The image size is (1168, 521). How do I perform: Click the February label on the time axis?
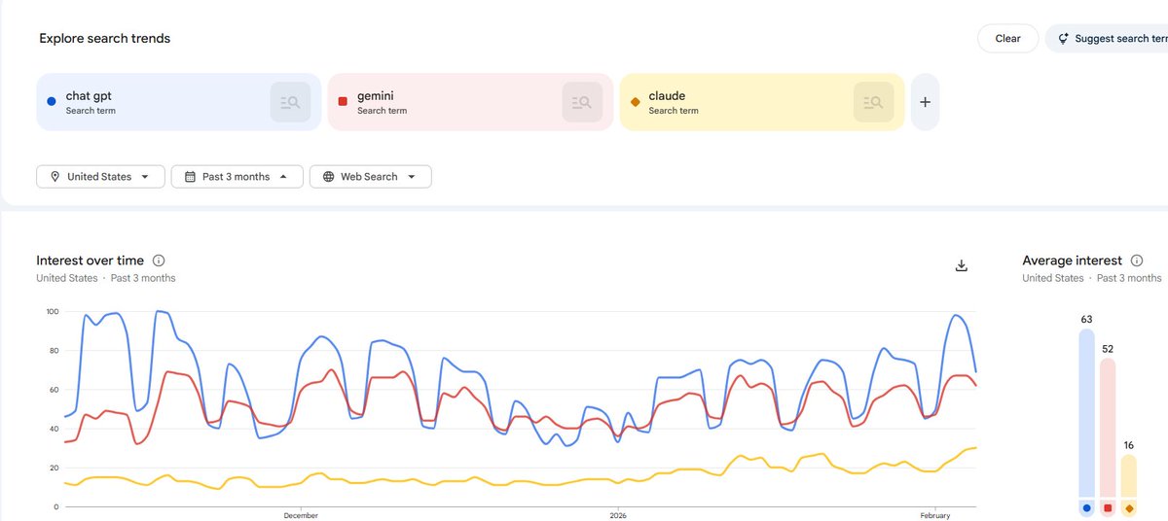pyautogui.click(x=933, y=515)
